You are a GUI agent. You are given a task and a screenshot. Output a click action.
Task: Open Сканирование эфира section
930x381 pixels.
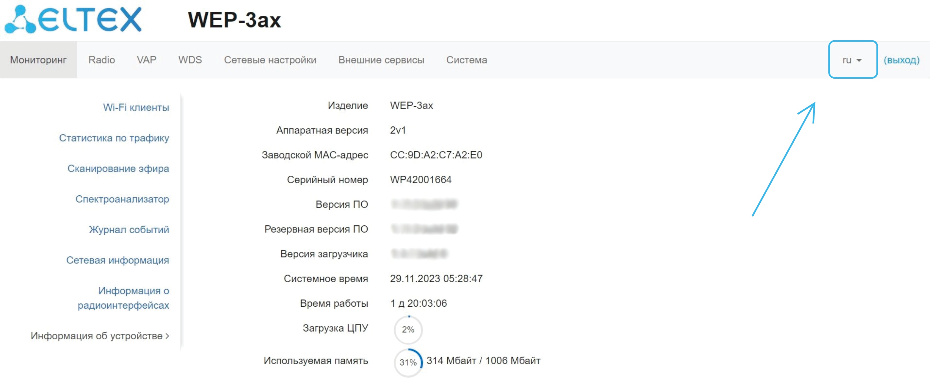coord(118,169)
